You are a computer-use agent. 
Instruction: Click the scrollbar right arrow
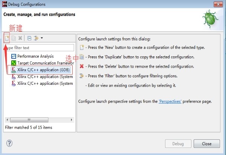[x=71, y=120]
